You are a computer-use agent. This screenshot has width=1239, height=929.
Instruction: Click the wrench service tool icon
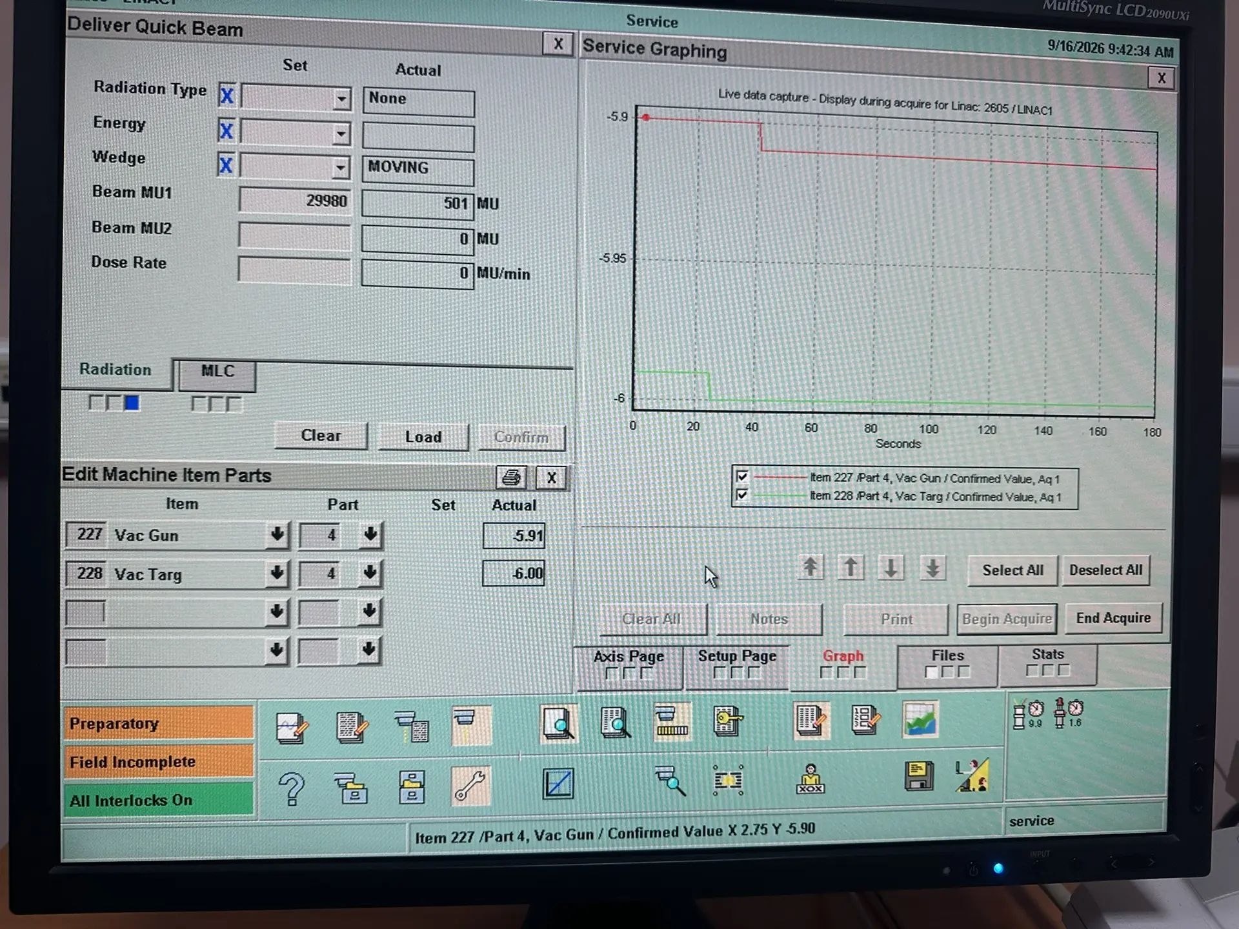click(470, 786)
